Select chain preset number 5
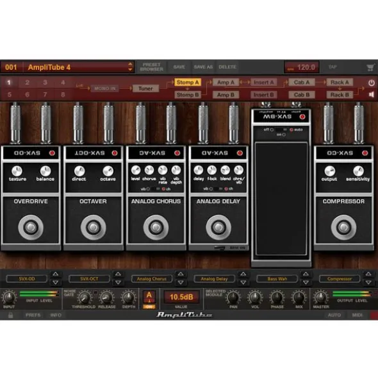 click(x=9, y=94)
